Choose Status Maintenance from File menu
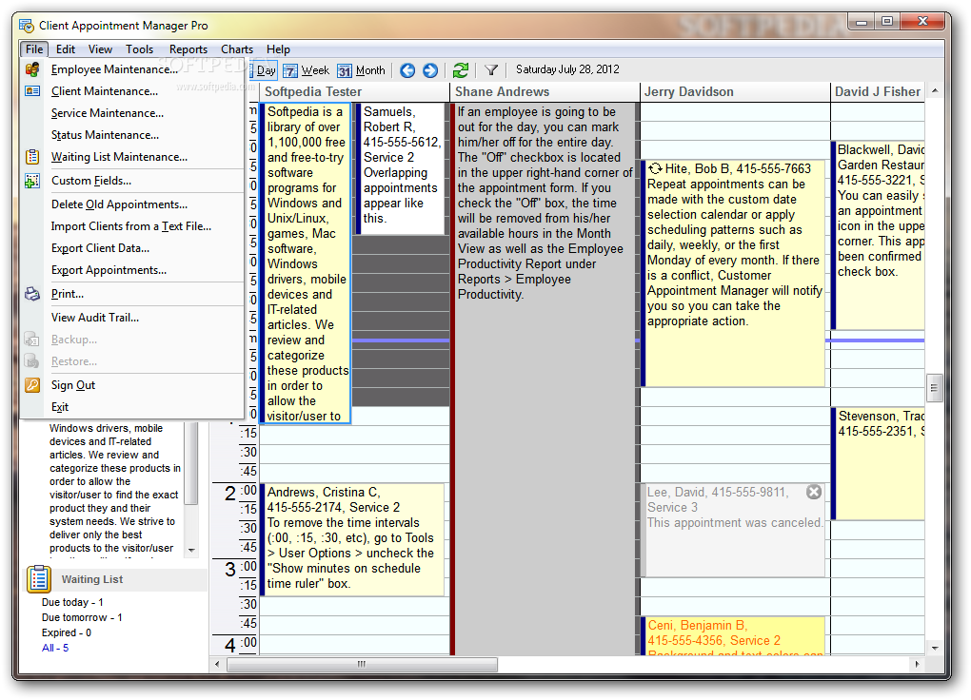The image size is (971, 700). [132, 135]
